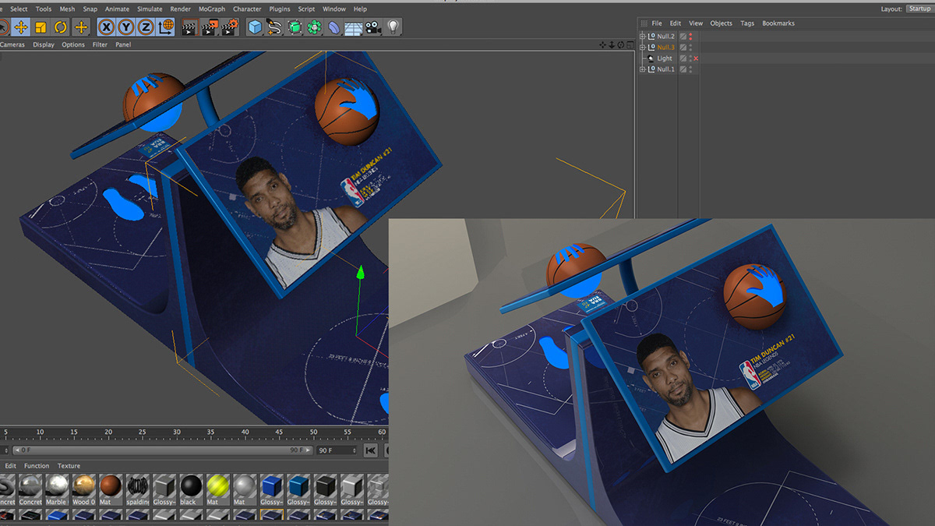
Task: Open the Script menu
Action: click(306, 9)
